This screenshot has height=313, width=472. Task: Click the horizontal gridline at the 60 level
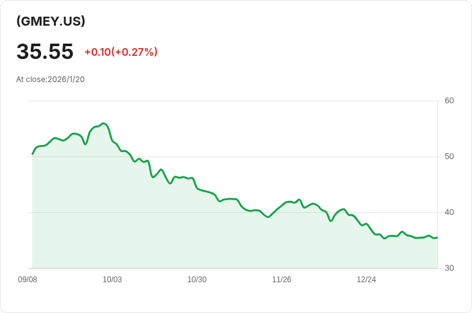tap(257, 101)
